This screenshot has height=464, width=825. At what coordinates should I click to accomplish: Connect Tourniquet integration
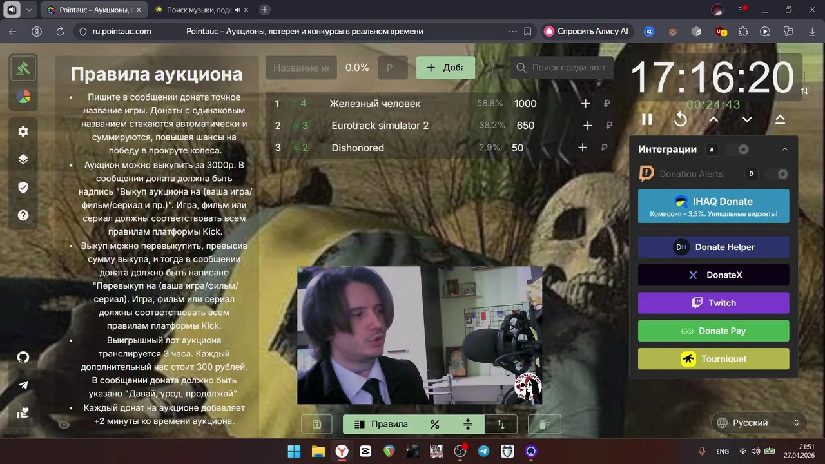click(713, 359)
